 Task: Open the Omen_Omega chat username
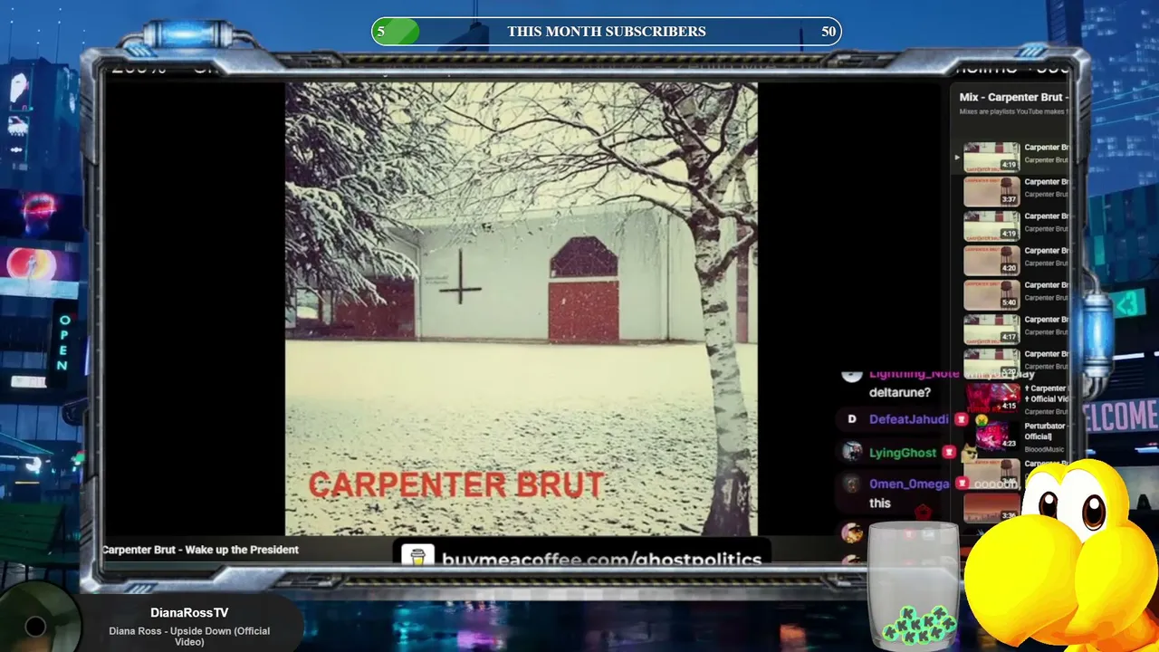(909, 484)
